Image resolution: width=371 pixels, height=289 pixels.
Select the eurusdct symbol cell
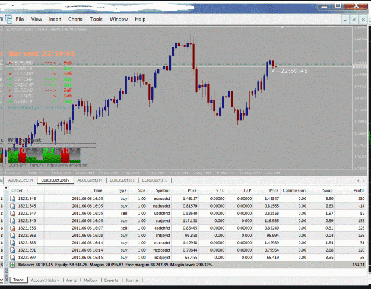(161, 199)
